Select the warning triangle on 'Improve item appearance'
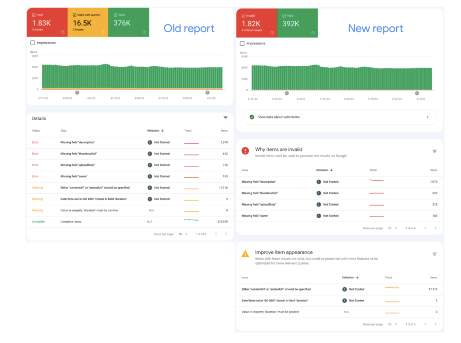The height and width of the screenshot is (343, 461). tap(245, 254)
